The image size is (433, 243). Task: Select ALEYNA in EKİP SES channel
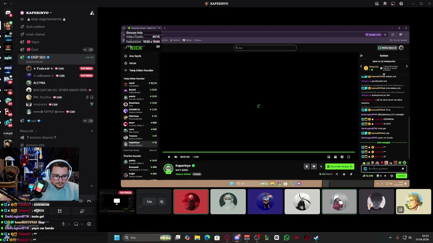click(39, 83)
